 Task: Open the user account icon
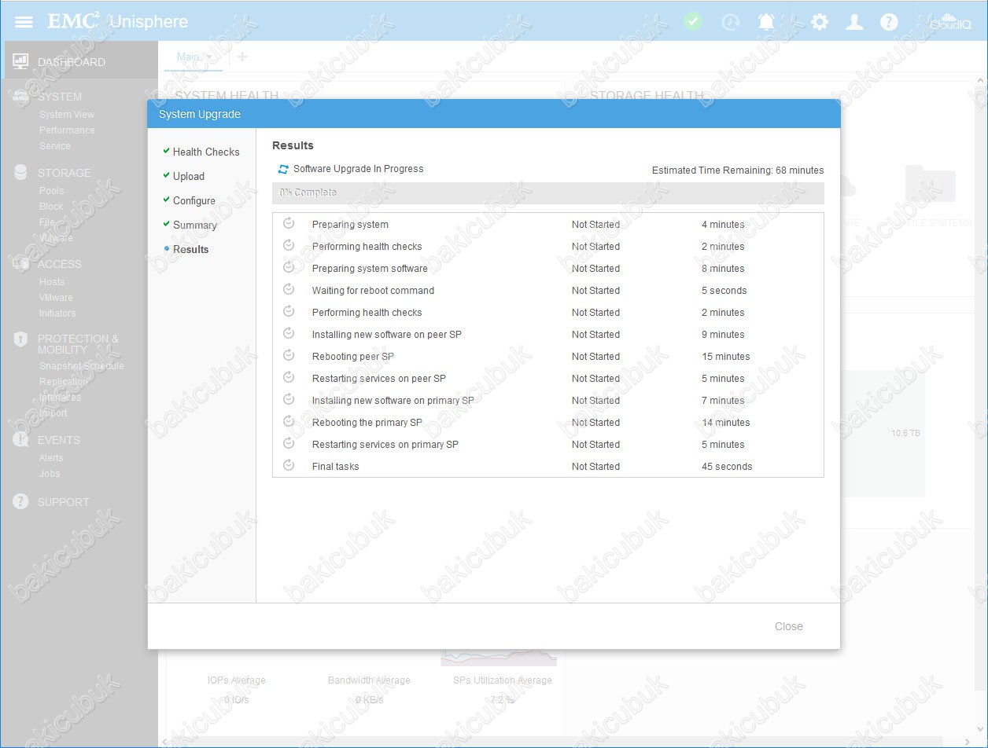tap(854, 22)
